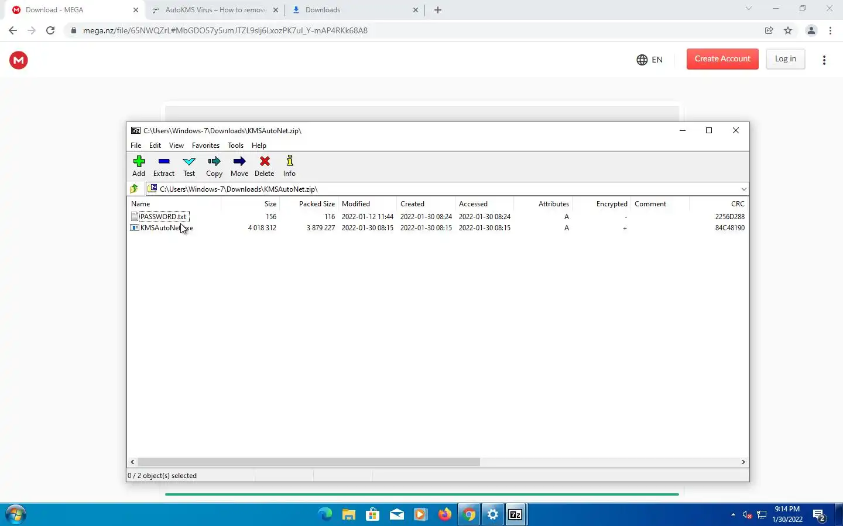Click the muted volume tray icon
The image size is (843, 526).
pyautogui.click(x=747, y=515)
